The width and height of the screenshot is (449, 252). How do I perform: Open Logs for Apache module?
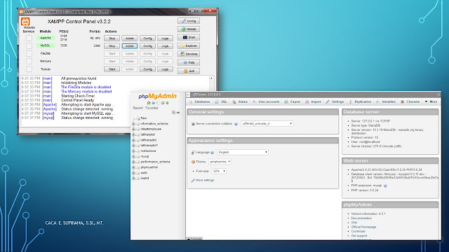click(165, 38)
